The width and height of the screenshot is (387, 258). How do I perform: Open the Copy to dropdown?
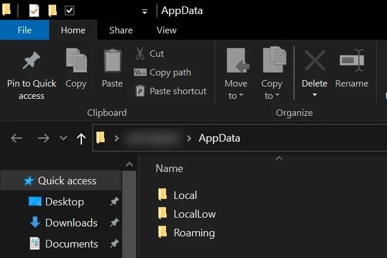[271, 95]
